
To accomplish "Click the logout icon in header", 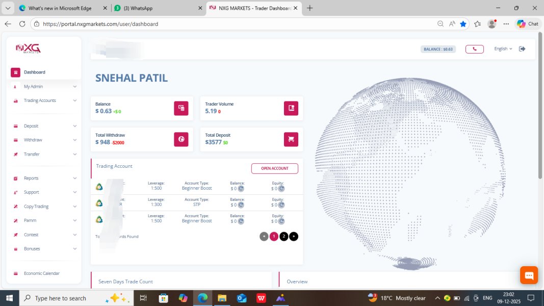I will point(522,49).
